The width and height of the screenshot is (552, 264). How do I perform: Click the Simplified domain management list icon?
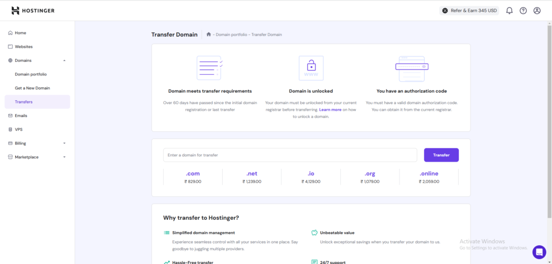tap(167, 233)
